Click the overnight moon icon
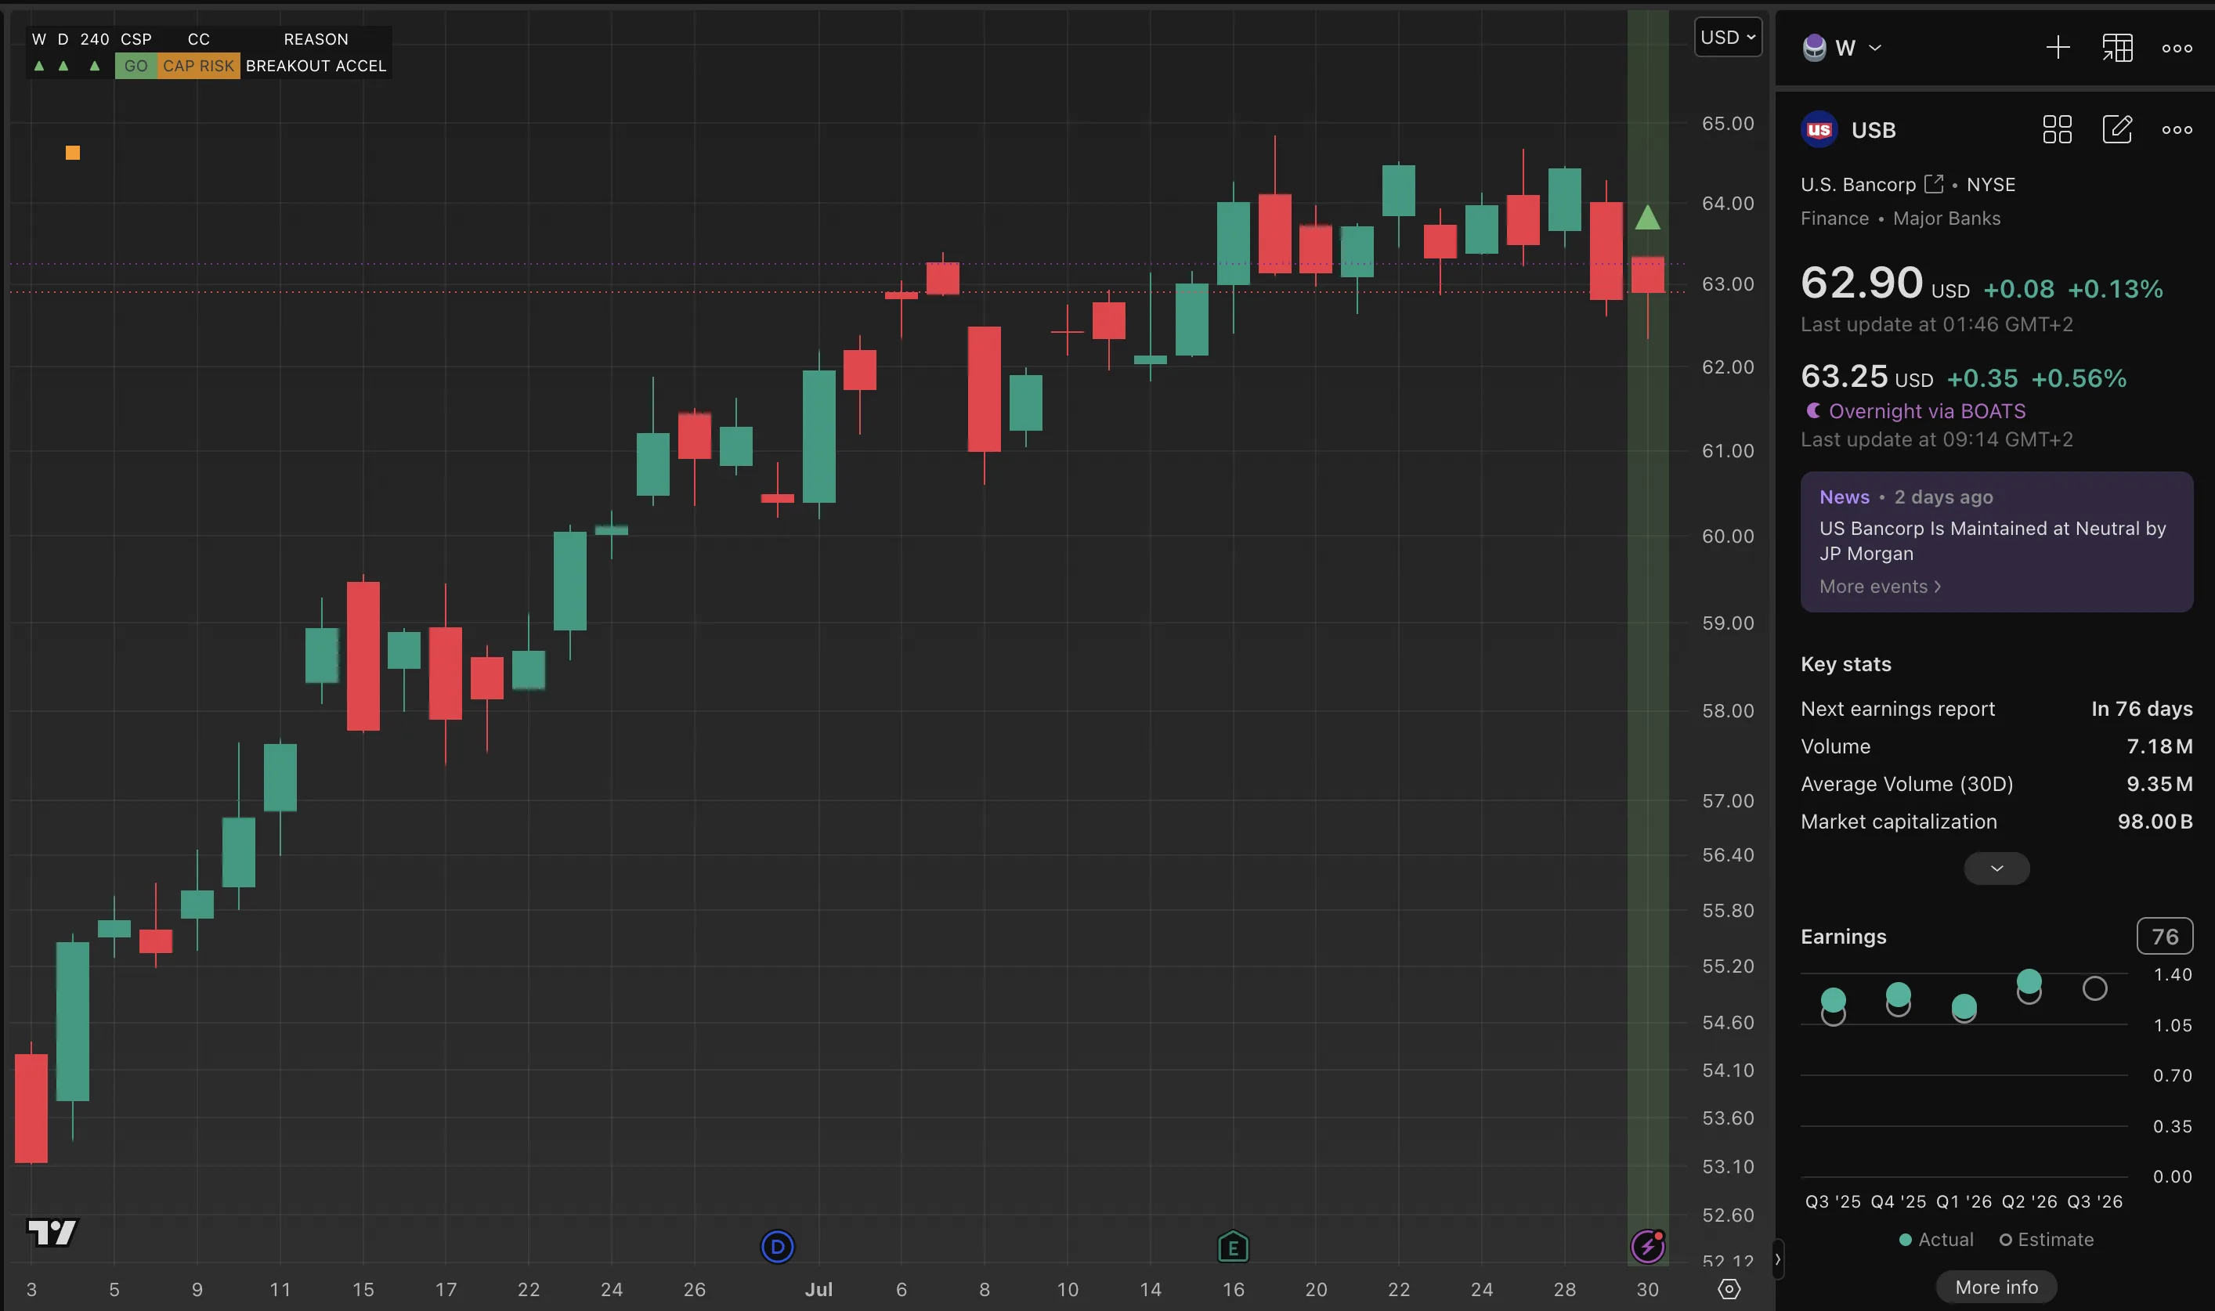 [x=1813, y=411]
